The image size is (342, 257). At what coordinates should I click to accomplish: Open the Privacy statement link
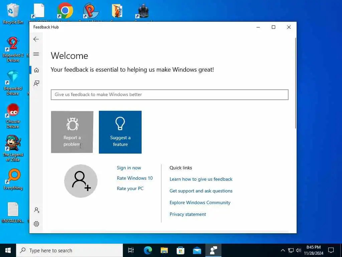(x=188, y=215)
